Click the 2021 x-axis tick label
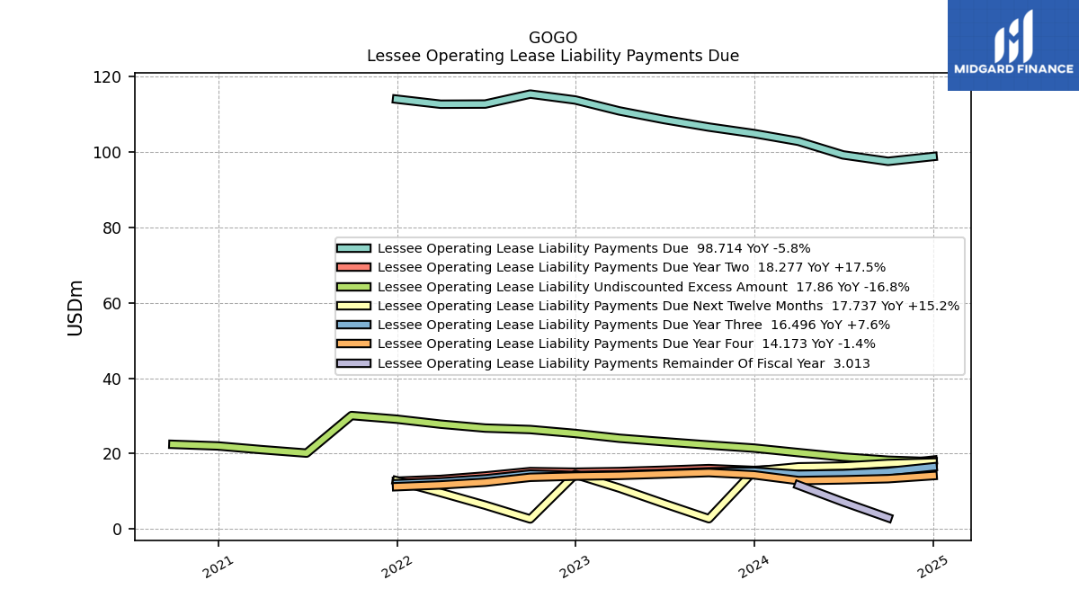 click(x=218, y=567)
